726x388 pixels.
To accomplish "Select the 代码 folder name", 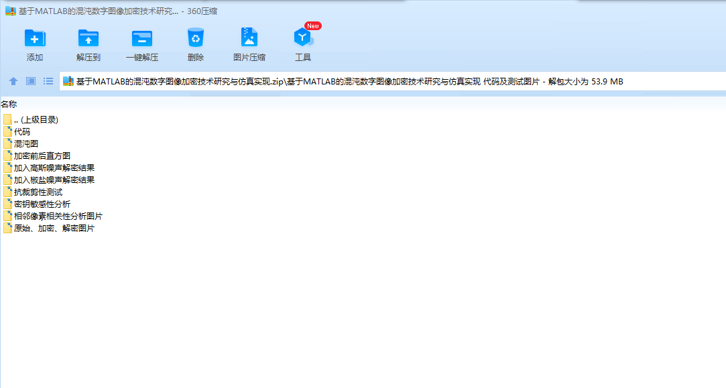I will [x=21, y=131].
